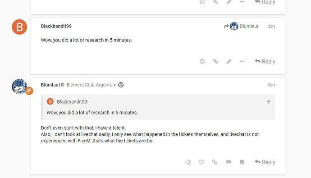Like Blumlaut's post with heart
311x178 pixels.
(201, 162)
